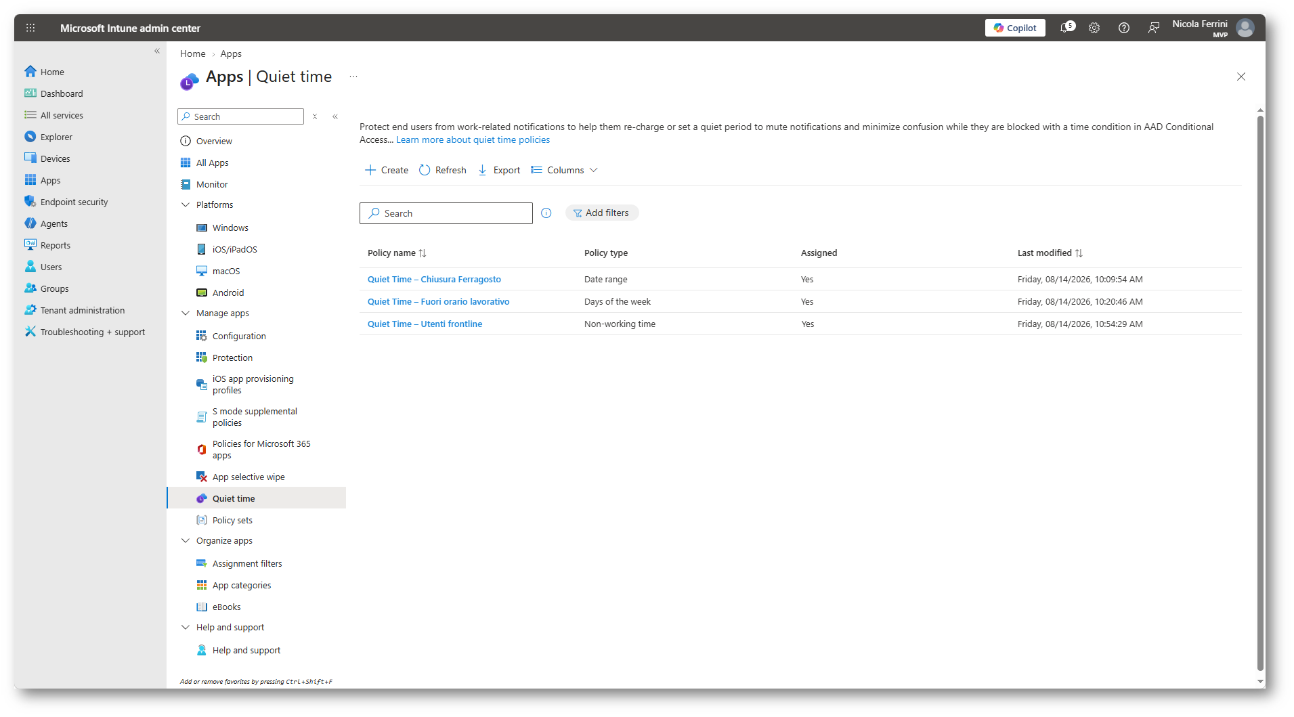Collapse the Help and support section chevron
Screen dimensions: 1294x717
186,627
